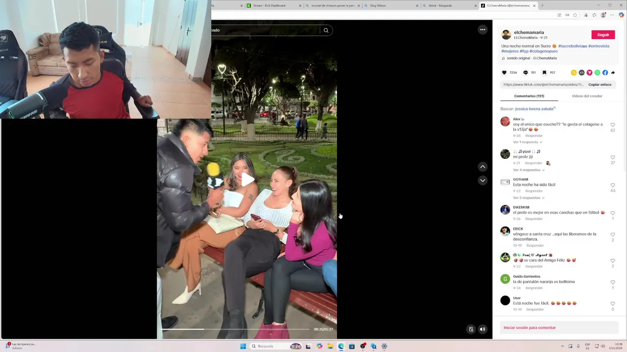Open the #colagenopuro hashtag link
627x352 pixels.
(545, 51)
